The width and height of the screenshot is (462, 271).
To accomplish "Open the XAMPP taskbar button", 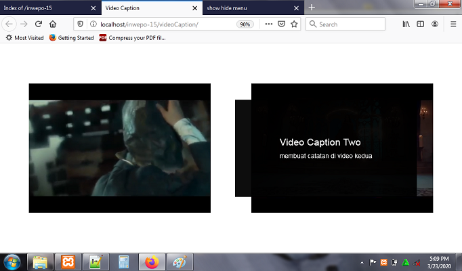I will click(68, 262).
